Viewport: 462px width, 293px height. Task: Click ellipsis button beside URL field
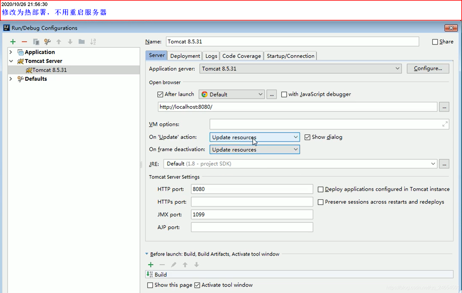pyautogui.click(x=444, y=107)
